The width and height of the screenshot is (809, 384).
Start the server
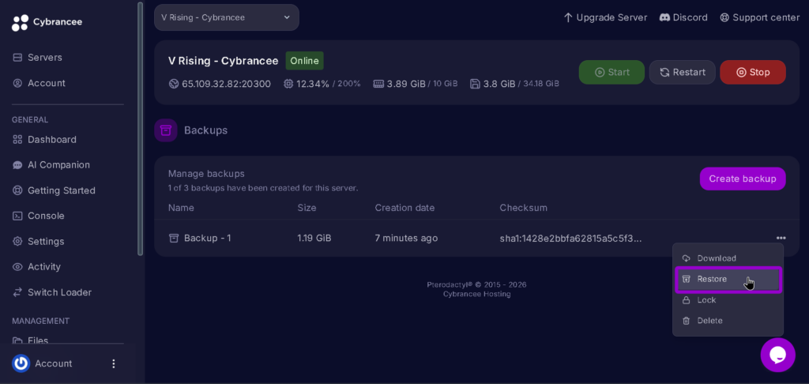(611, 72)
